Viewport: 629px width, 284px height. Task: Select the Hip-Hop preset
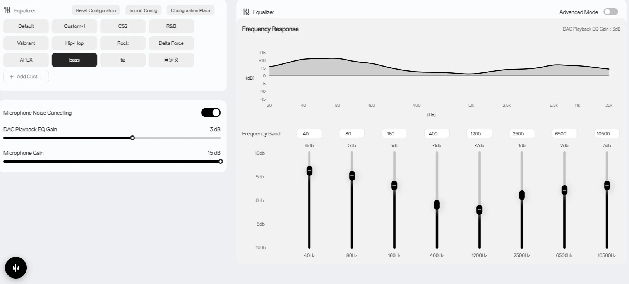(x=74, y=43)
